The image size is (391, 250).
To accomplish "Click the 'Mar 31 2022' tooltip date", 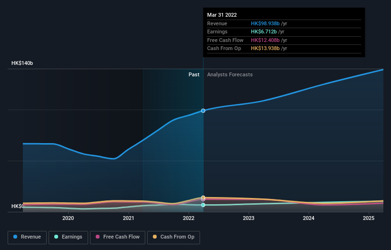I will [x=222, y=15].
